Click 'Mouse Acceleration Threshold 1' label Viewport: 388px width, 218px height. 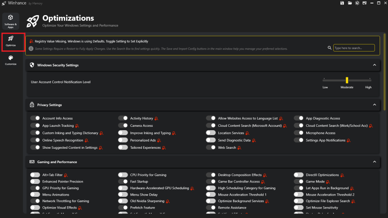coord(242,195)
